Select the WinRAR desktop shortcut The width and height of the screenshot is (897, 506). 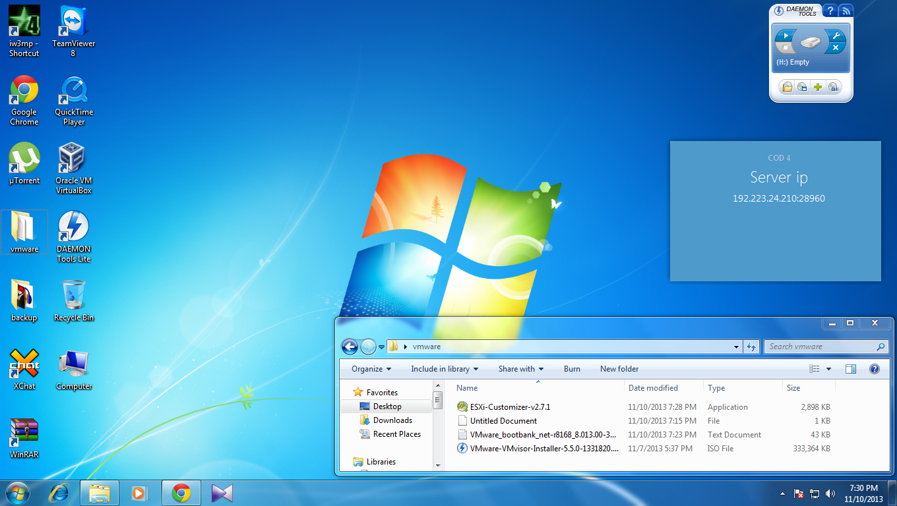point(24,438)
